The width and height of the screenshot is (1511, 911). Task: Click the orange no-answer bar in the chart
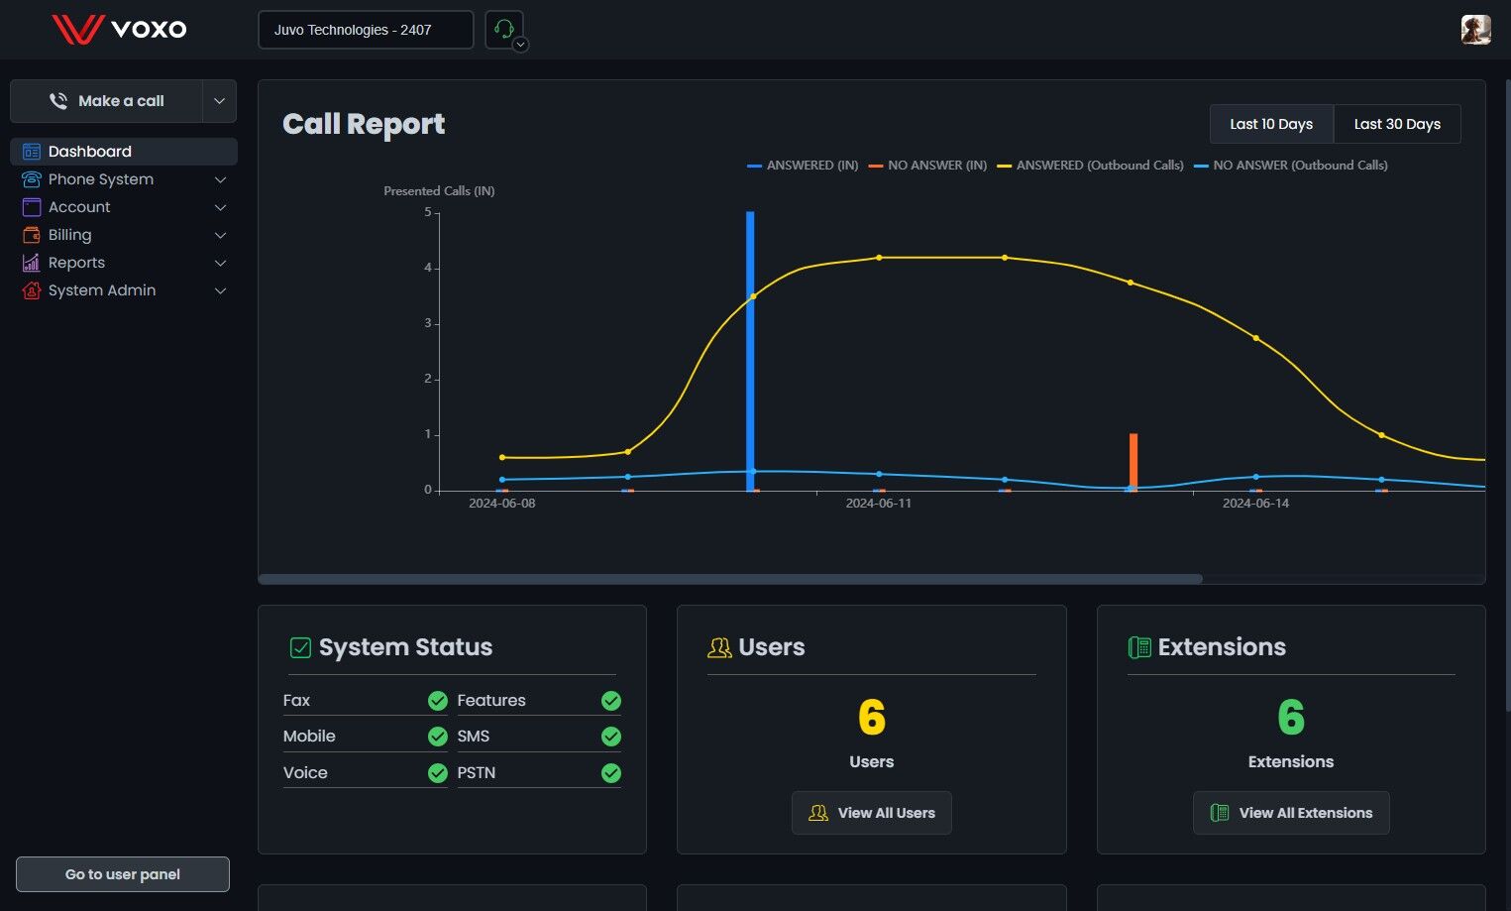(1133, 462)
